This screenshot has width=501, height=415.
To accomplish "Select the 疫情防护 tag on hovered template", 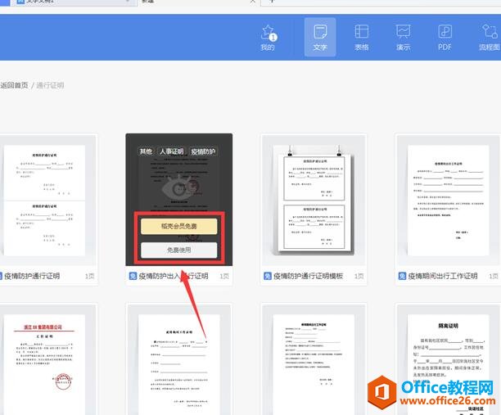I will (203, 151).
